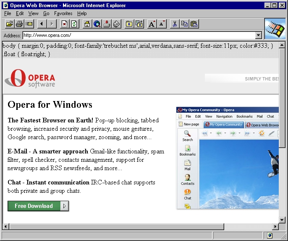Click the arrow beside Free Download
The width and height of the screenshot is (288, 241).
[65, 206]
